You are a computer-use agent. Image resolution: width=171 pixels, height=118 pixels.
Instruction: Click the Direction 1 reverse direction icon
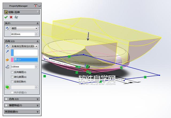(7, 46)
